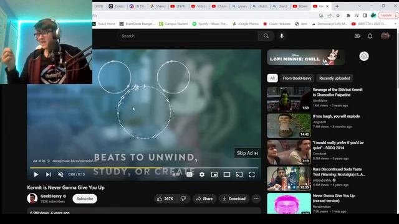
Task: Open the Chrome profile avatar
Action: coord(373,16)
